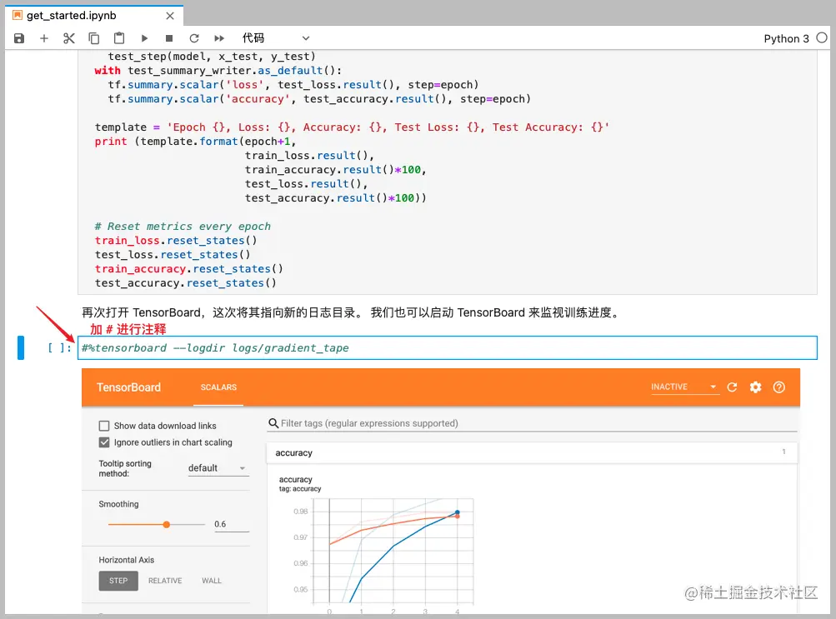Image resolution: width=836 pixels, height=619 pixels.
Task: Insert a new cell with the plus icon
Action: 44,38
